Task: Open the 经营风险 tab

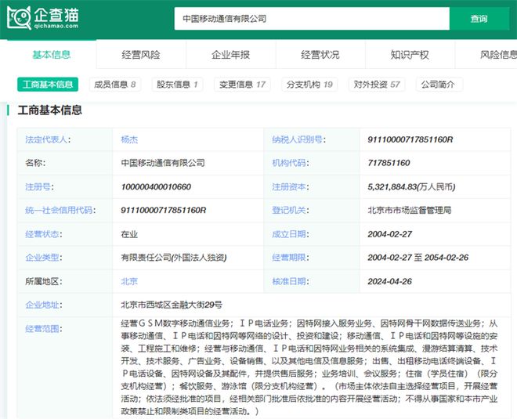Action: click(141, 54)
